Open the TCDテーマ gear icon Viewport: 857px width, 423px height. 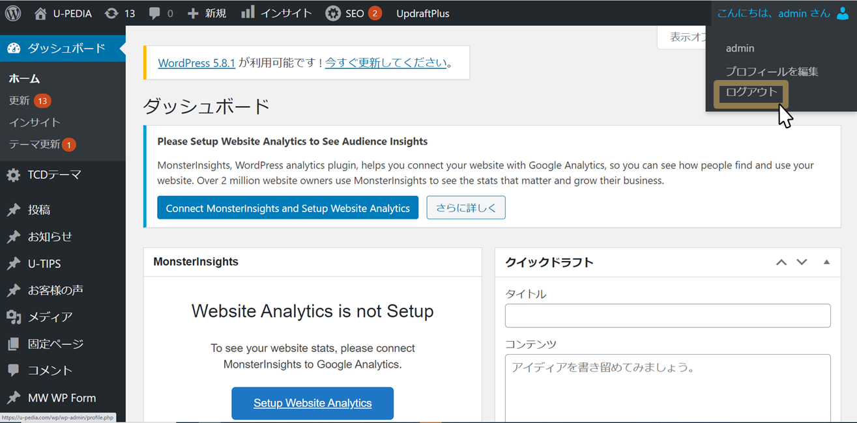coord(14,175)
